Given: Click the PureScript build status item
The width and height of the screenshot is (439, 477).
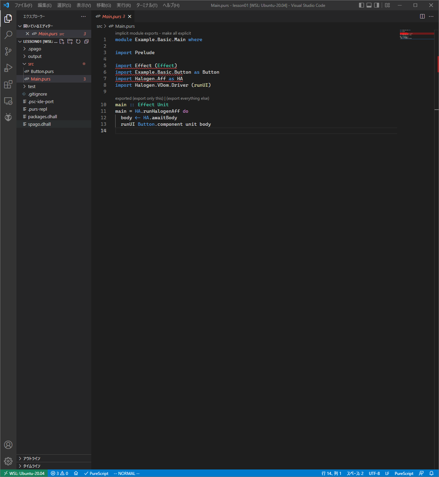Looking at the screenshot, I should [96, 473].
